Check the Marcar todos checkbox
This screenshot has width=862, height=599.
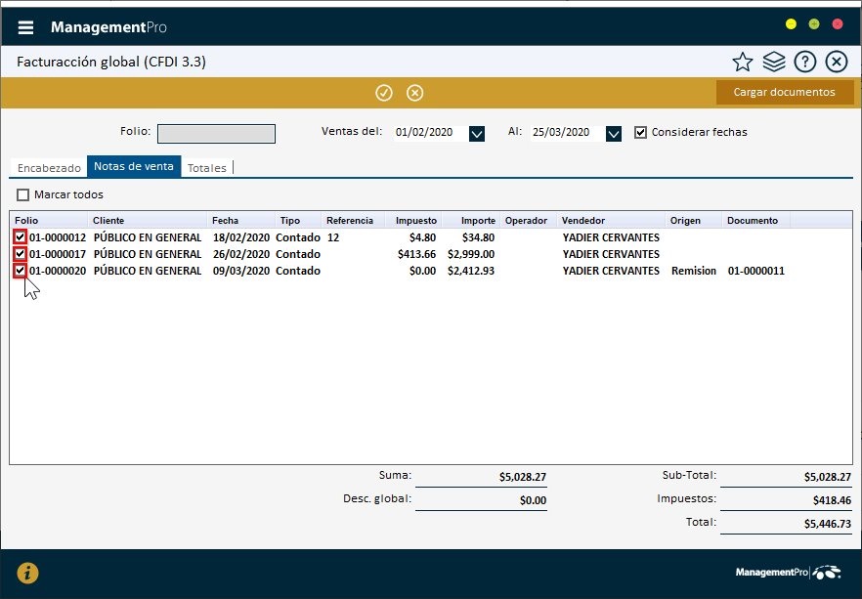(22, 195)
